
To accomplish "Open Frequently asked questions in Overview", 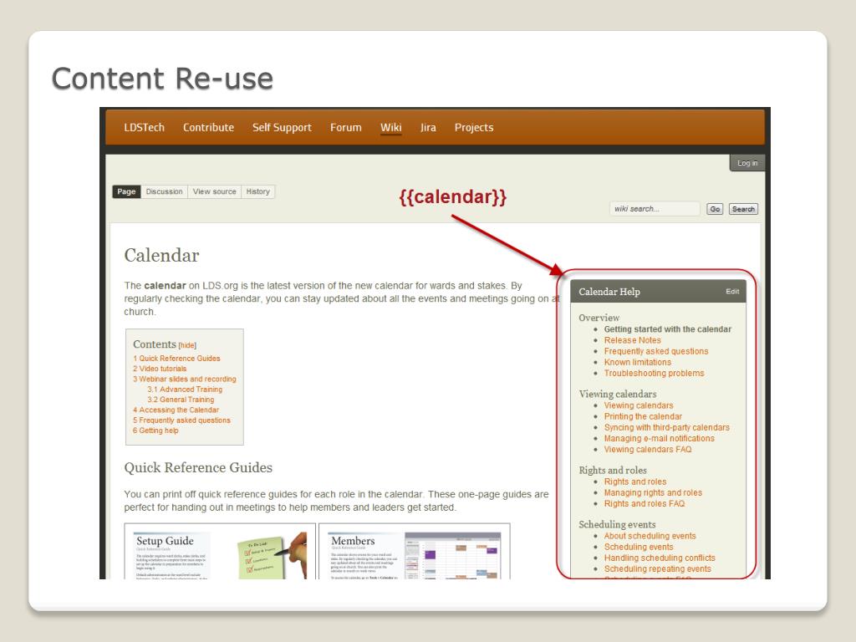I will 656,351.
